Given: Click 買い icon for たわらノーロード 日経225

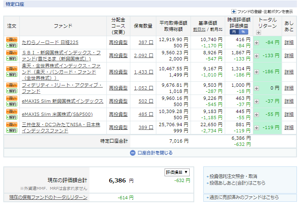Looking at the screenshot, I should pos(12,40).
